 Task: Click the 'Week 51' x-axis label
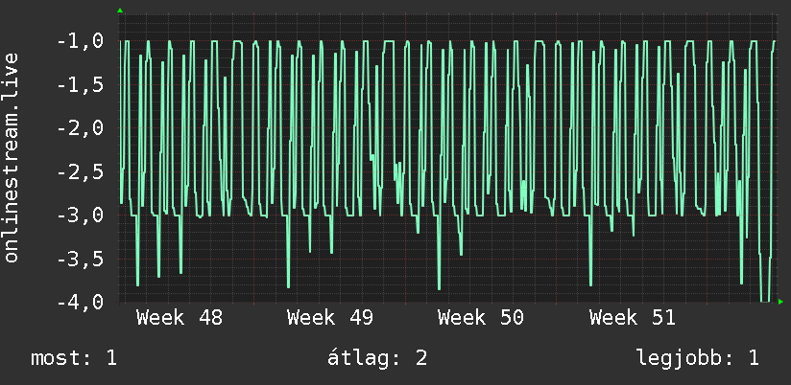[x=632, y=318]
